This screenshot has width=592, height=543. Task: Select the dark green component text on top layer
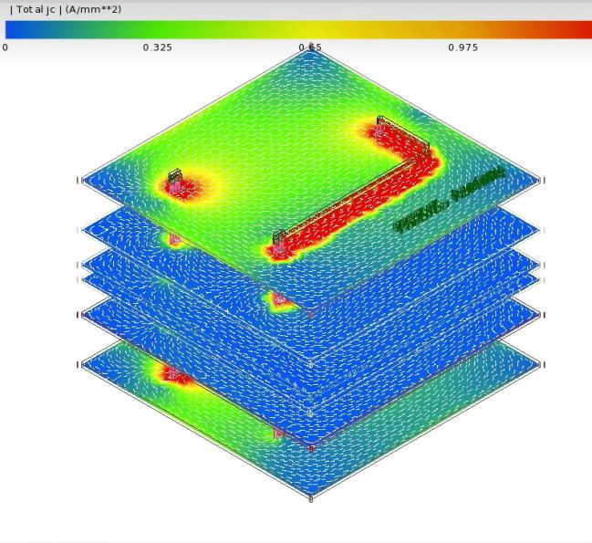(450, 199)
